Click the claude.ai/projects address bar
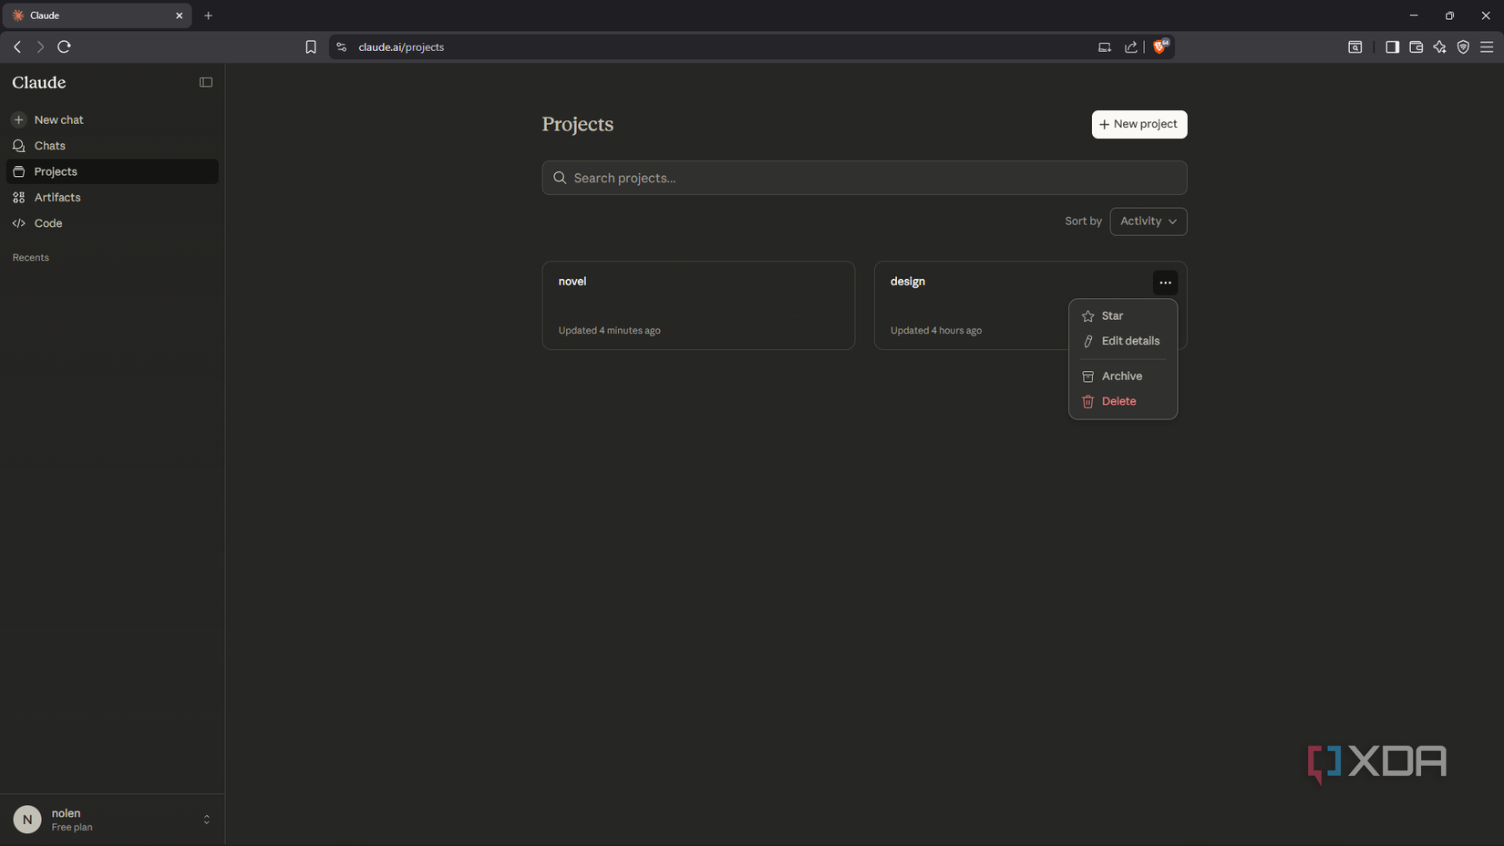 [401, 47]
